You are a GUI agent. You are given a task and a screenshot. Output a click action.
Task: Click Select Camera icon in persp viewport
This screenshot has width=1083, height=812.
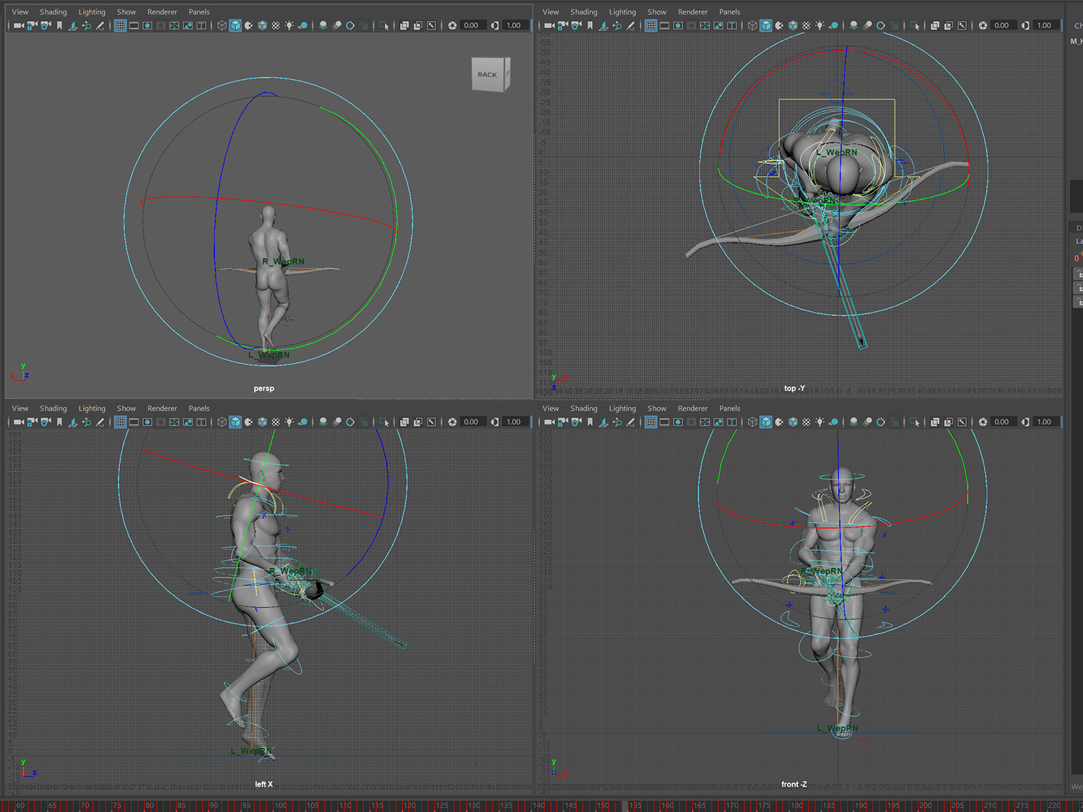19,25
